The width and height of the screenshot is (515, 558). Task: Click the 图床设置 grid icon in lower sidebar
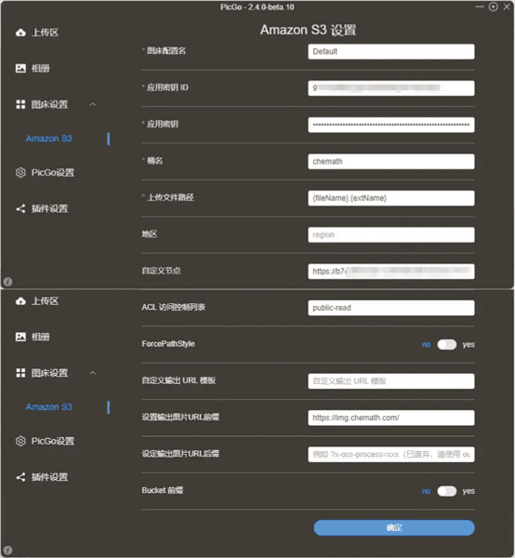pyautogui.click(x=20, y=373)
